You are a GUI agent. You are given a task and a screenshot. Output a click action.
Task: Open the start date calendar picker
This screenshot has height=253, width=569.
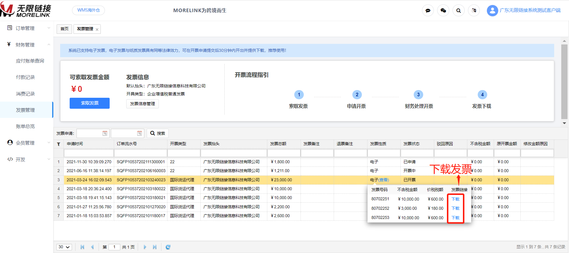[x=105, y=133]
